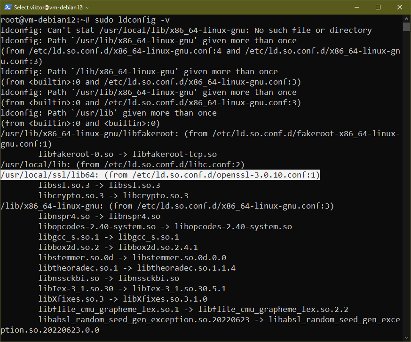The height and width of the screenshot is (342, 411).
Task: Select the "Can't stat" error line
Action: click(x=186, y=31)
